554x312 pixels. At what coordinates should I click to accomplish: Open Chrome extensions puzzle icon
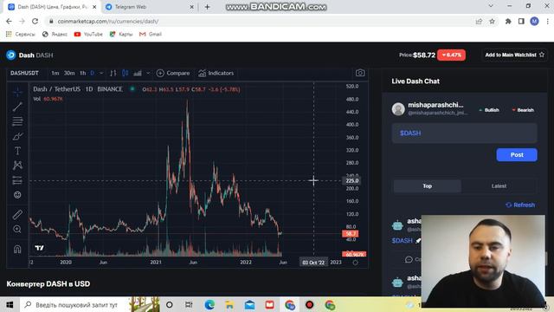(508, 21)
